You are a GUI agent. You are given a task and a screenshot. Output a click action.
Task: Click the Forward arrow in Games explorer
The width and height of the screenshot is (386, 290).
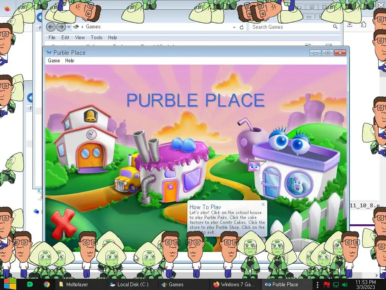click(x=61, y=27)
